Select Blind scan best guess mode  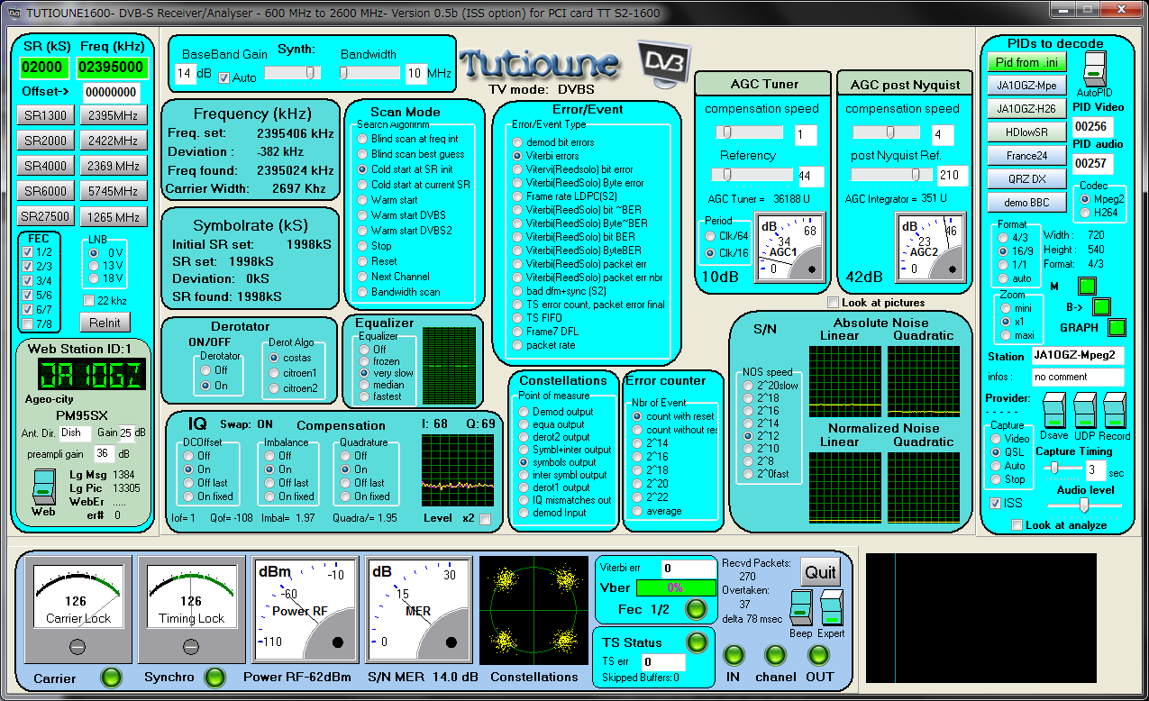362,154
